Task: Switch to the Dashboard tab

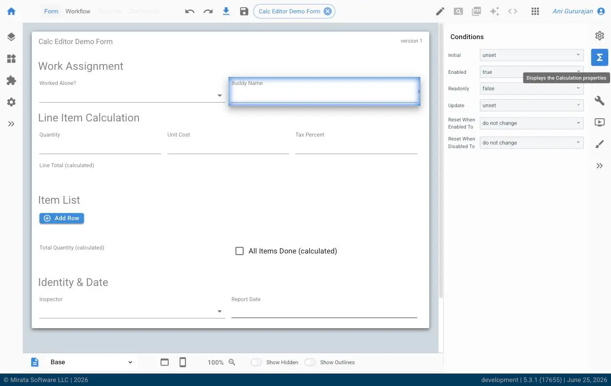Action: (x=143, y=11)
